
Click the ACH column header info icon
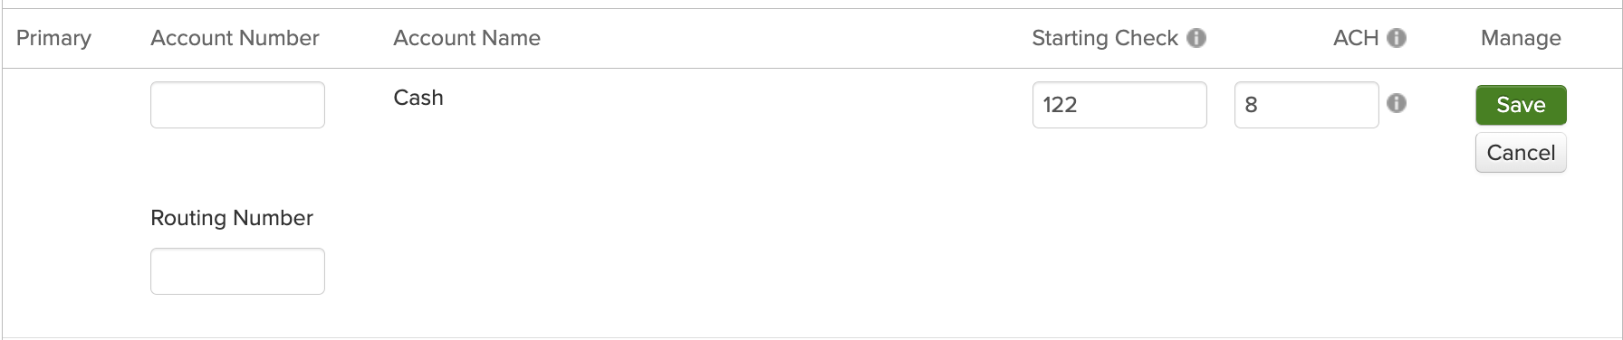(1397, 38)
